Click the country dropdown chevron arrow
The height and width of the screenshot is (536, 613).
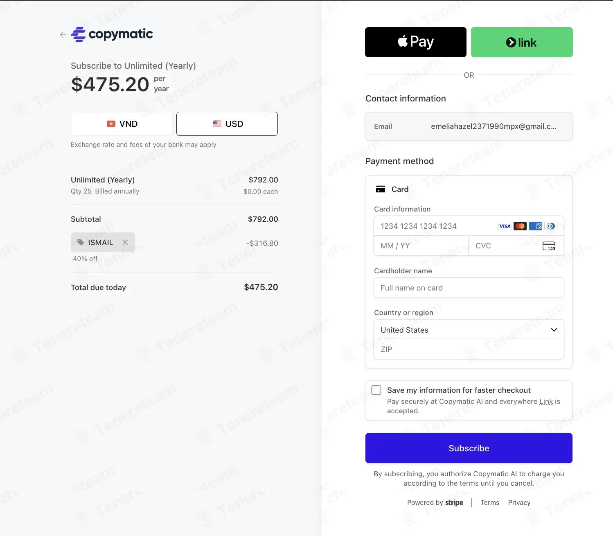[x=554, y=330]
